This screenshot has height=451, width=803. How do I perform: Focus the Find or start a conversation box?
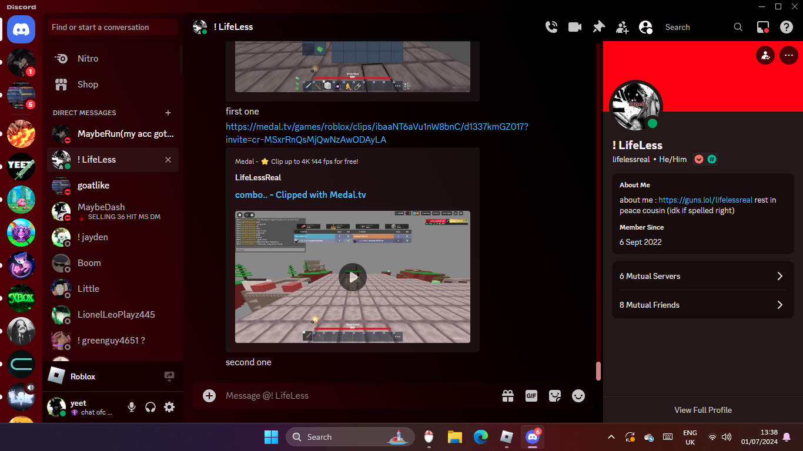pyautogui.click(x=112, y=27)
